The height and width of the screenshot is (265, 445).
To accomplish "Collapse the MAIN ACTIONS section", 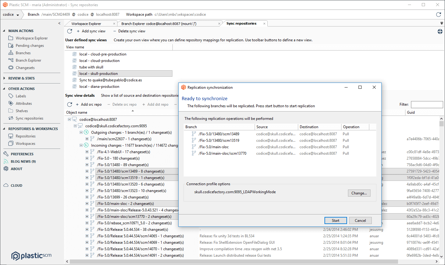I will pyautogui.click(x=4, y=31).
